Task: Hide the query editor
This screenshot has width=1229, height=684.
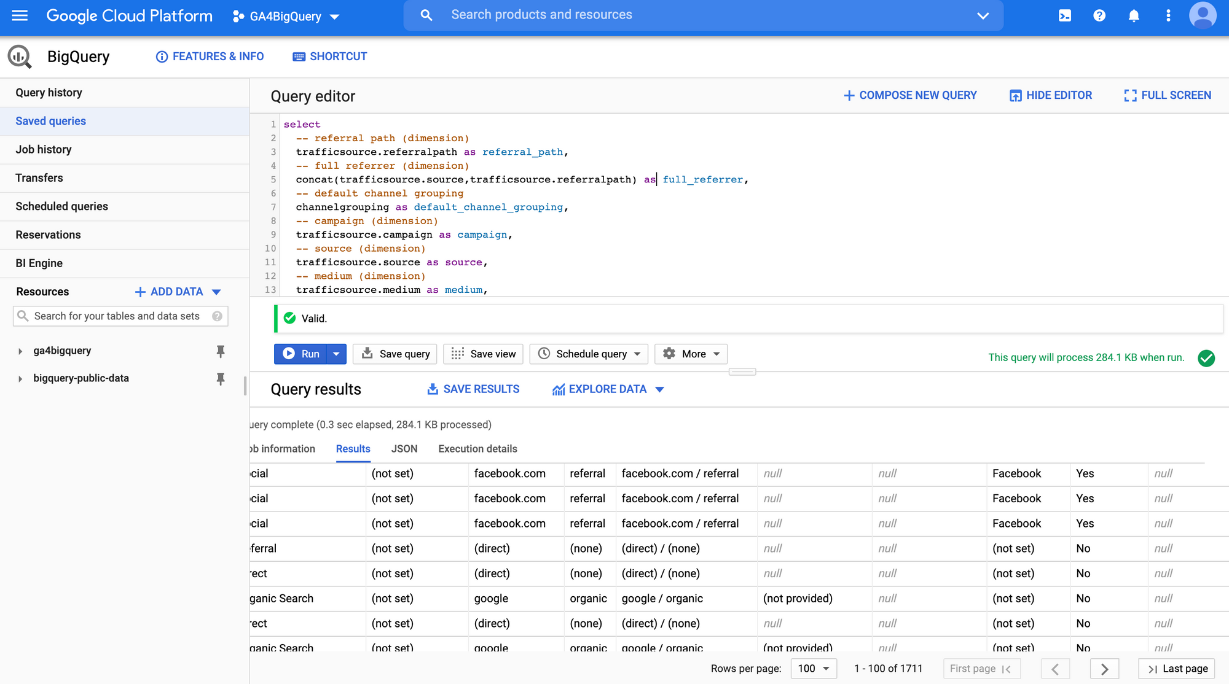Action: [1051, 95]
